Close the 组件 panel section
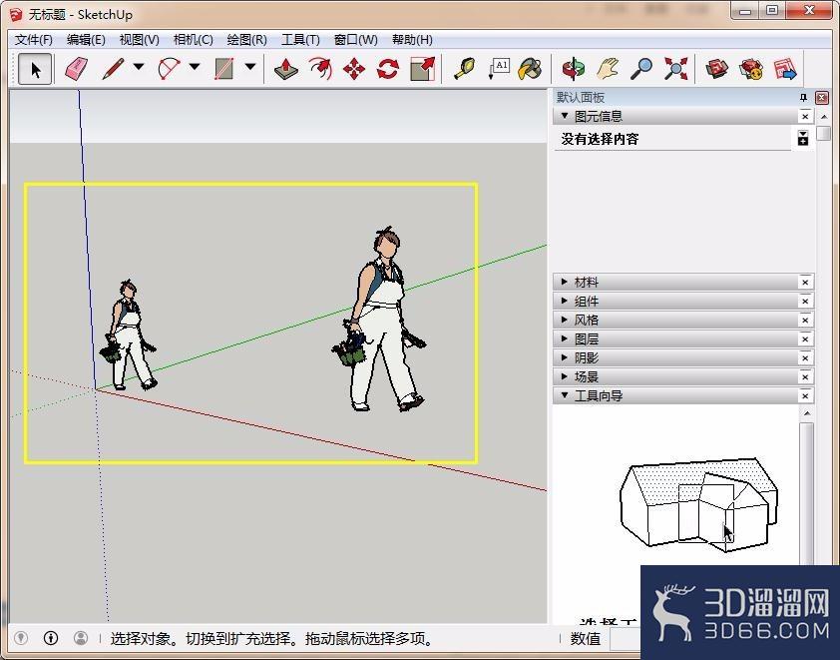This screenshot has width=840, height=660. click(805, 302)
